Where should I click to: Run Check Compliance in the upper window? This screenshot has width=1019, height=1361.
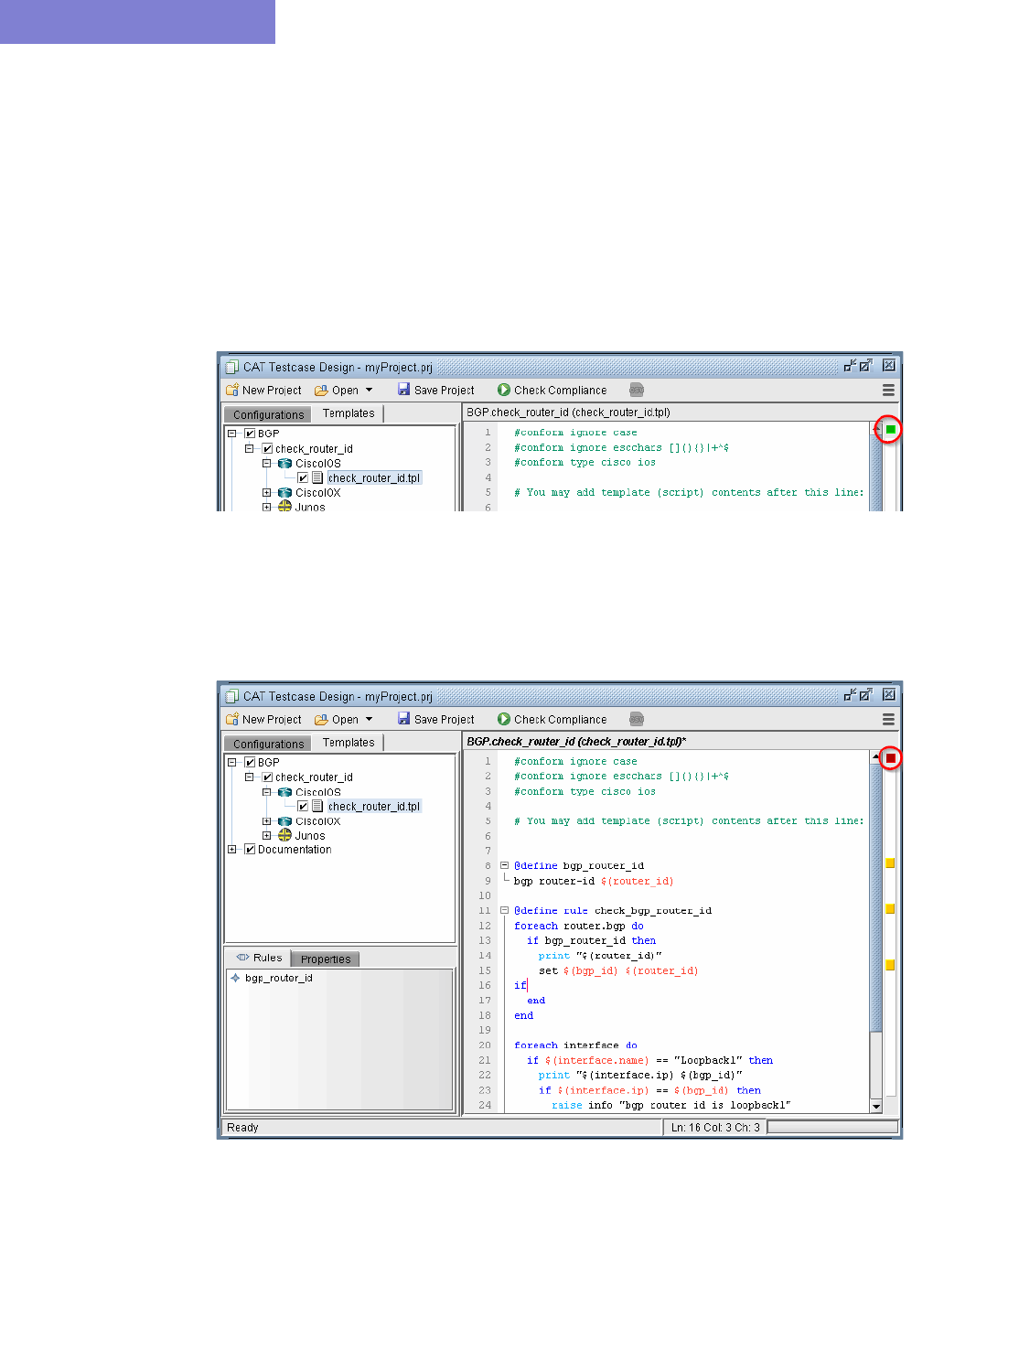552,391
